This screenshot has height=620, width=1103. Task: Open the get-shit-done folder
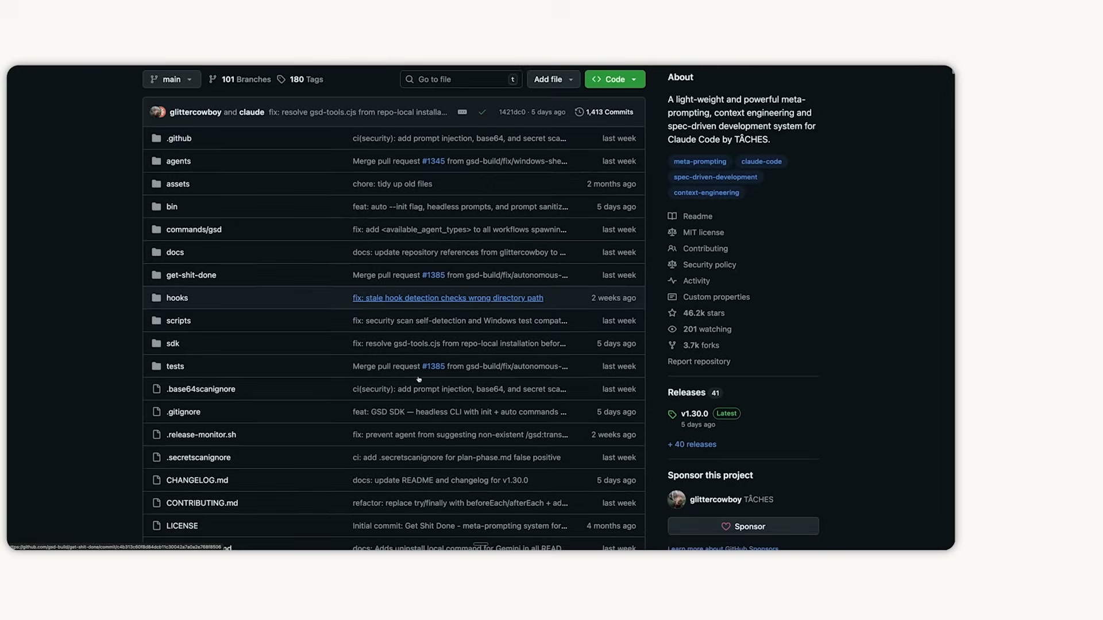pyautogui.click(x=191, y=275)
